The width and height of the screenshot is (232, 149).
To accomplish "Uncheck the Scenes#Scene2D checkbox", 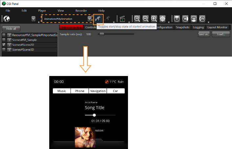I will tap(4, 44).
